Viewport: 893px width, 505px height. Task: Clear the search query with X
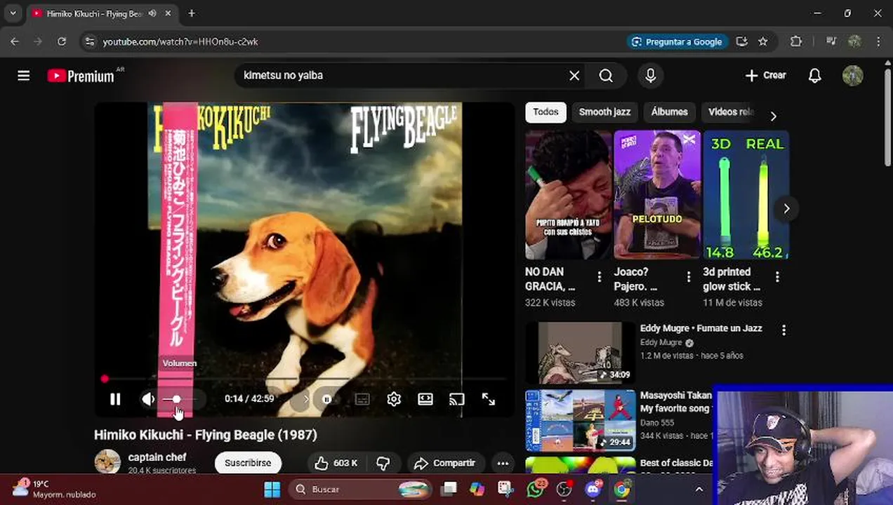(x=574, y=76)
